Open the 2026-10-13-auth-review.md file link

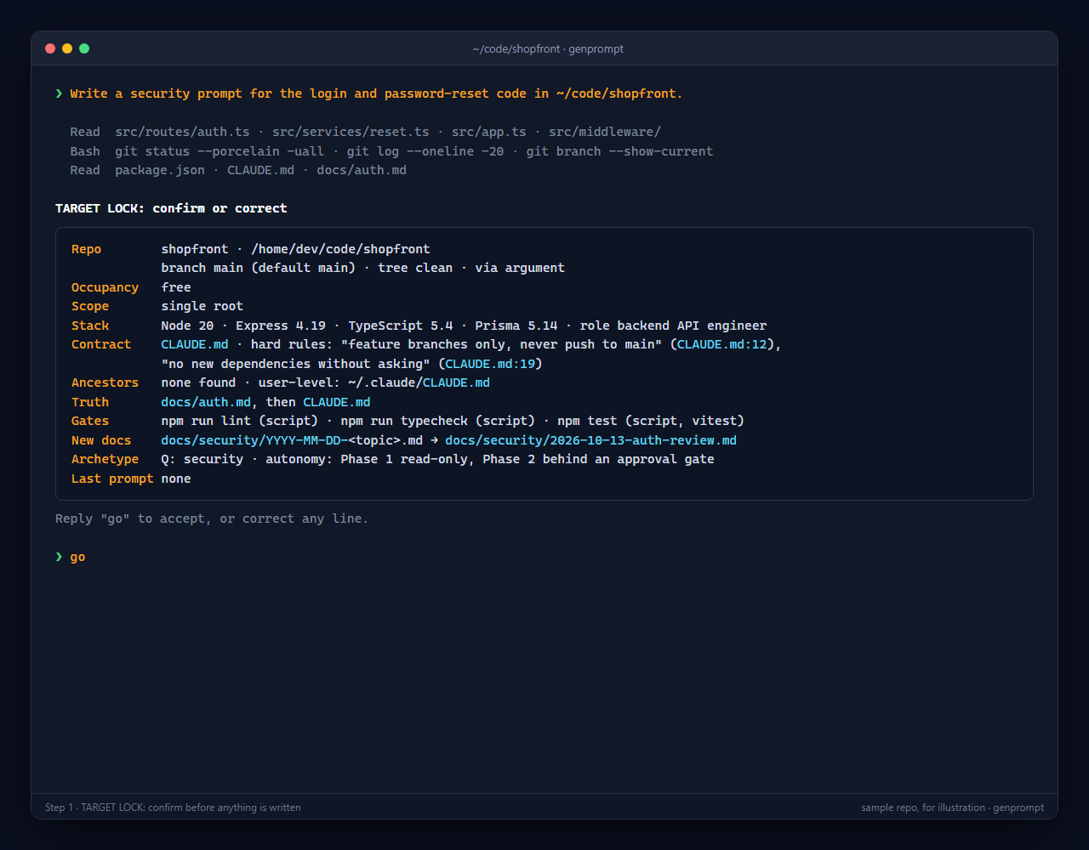coord(590,440)
